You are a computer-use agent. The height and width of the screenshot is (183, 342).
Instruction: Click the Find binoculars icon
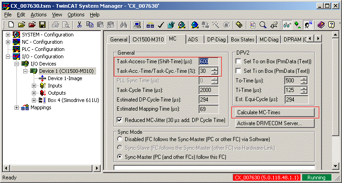point(124,25)
